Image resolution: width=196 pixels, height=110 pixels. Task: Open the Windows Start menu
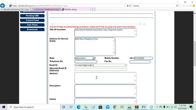point(4,107)
